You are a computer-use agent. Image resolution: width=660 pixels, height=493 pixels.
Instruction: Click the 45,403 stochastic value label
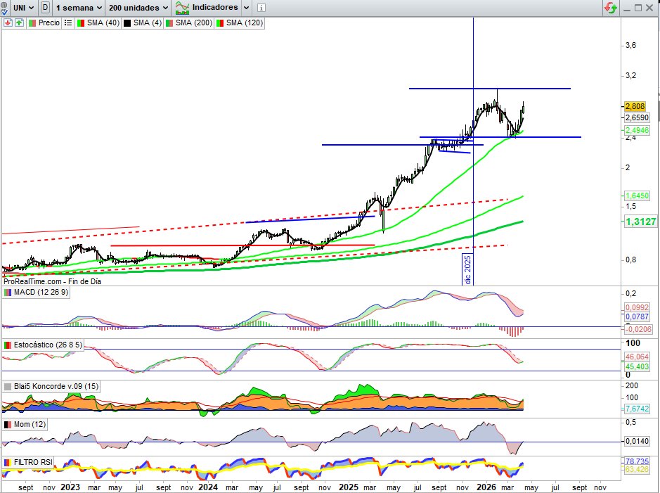(637, 366)
